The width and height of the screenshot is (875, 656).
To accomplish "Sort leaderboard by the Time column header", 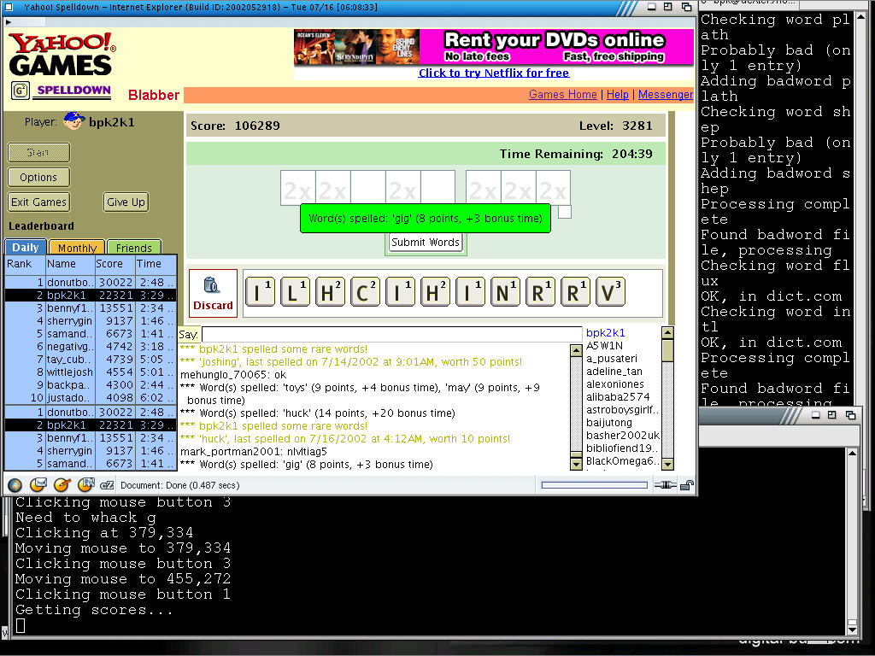I will point(156,264).
